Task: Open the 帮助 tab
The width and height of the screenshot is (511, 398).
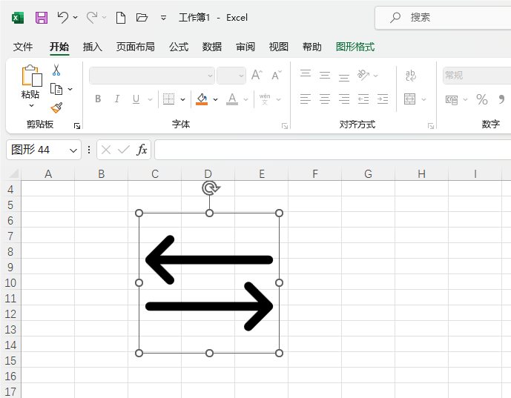Action: (312, 47)
